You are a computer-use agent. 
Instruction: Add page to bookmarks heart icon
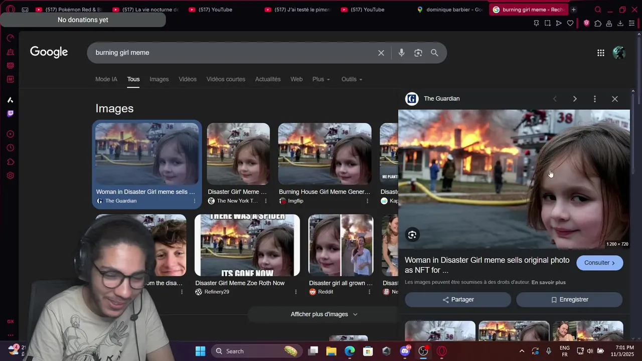(x=570, y=23)
